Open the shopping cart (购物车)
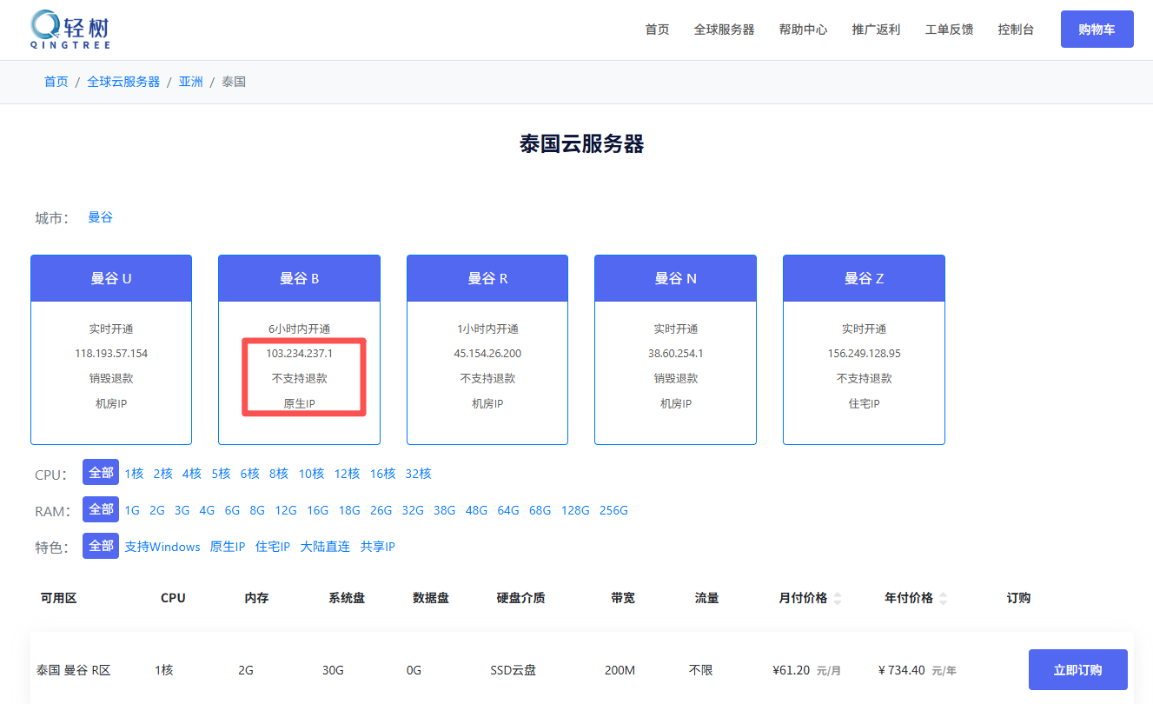Image resolution: width=1153 pixels, height=704 pixels. [1097, 30]
